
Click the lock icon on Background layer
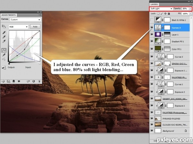point(186,131)
